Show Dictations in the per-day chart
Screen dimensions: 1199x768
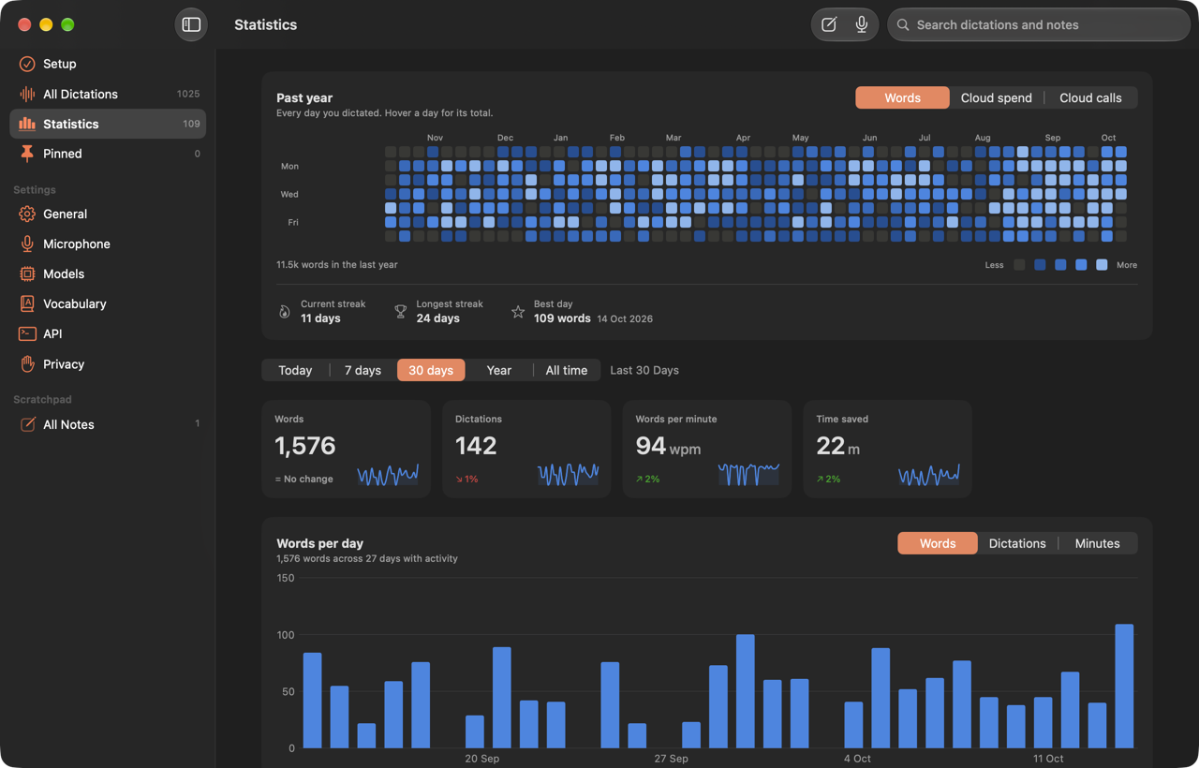click(1017, 543)
